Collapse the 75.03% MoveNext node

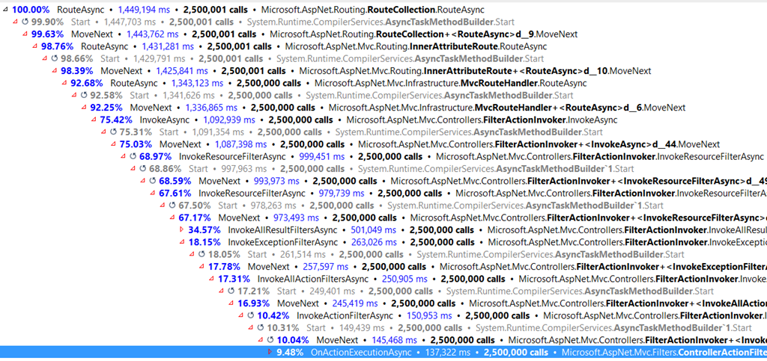(x=113, y=144)
